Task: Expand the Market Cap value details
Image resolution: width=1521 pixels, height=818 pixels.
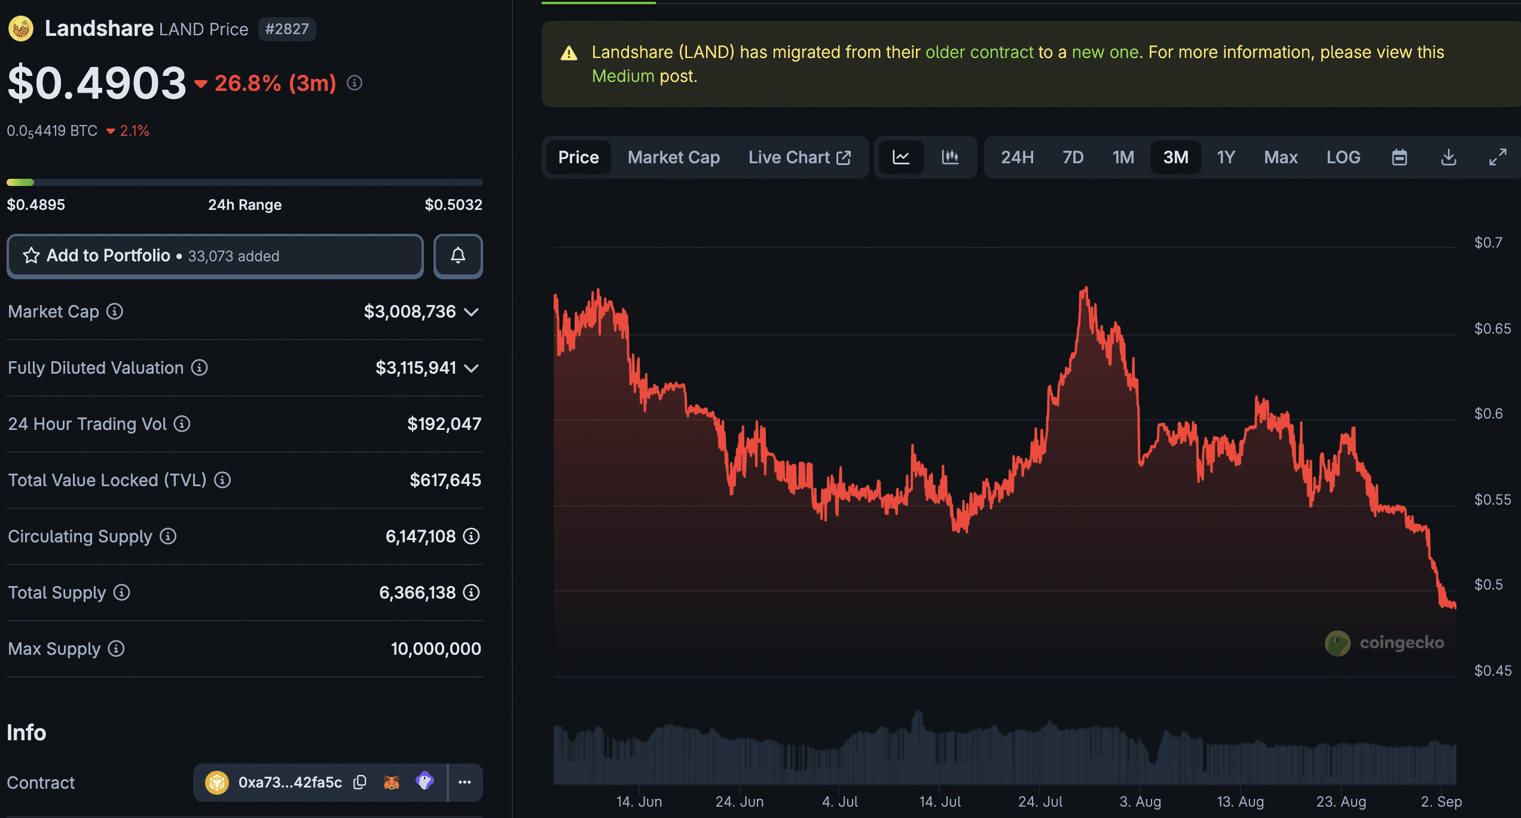Action: (472, 312)
